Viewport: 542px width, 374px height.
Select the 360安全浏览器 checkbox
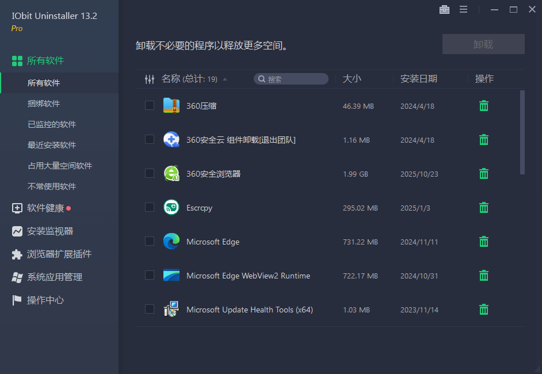click(150, 173)
